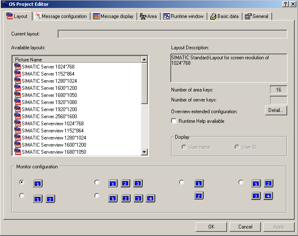
Task: Click monitor 2 icon in the two-monitor horizontal configuration
Action: coord(51,199)
